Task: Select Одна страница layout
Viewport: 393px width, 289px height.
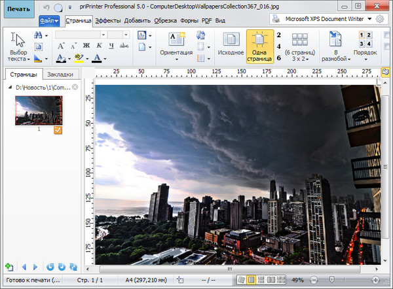Action: [260, 46]
